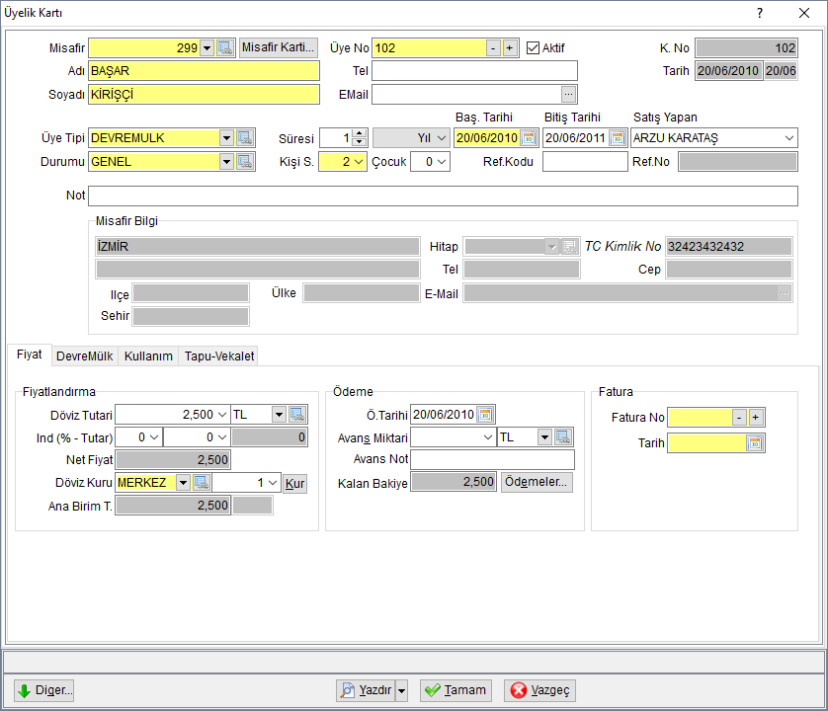
Task: Open the Çocuk count dropdown
Action: tap(442, 162)
